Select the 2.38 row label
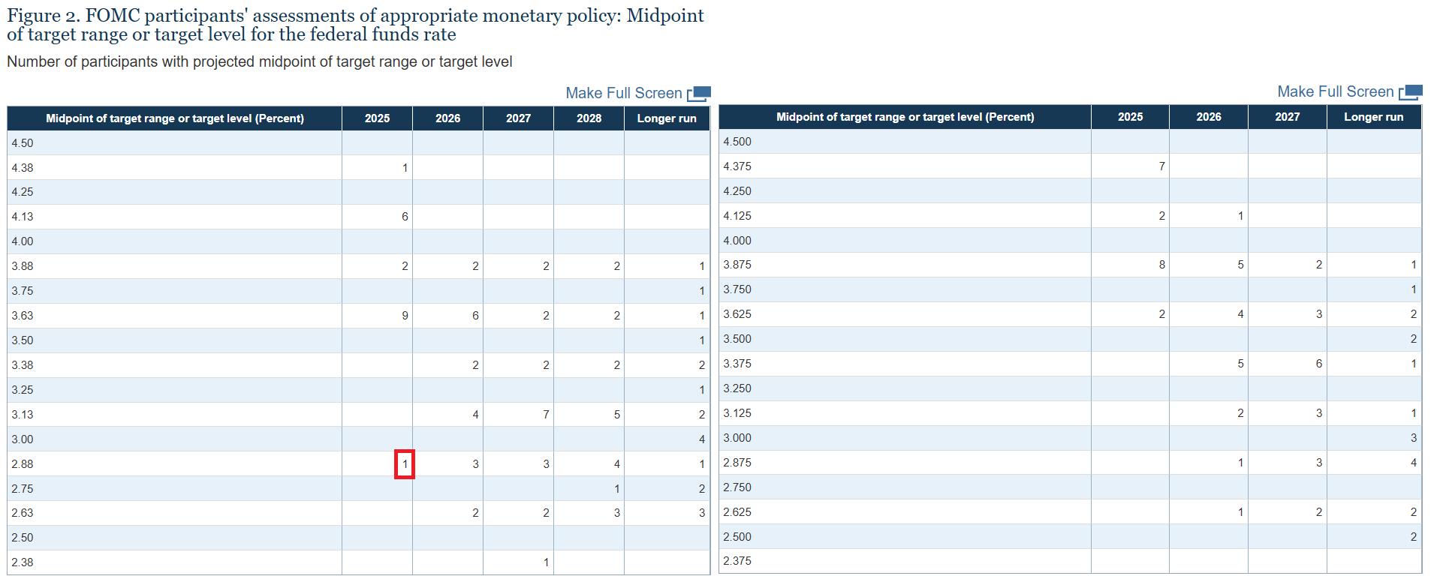 click(x=23, y=562)
